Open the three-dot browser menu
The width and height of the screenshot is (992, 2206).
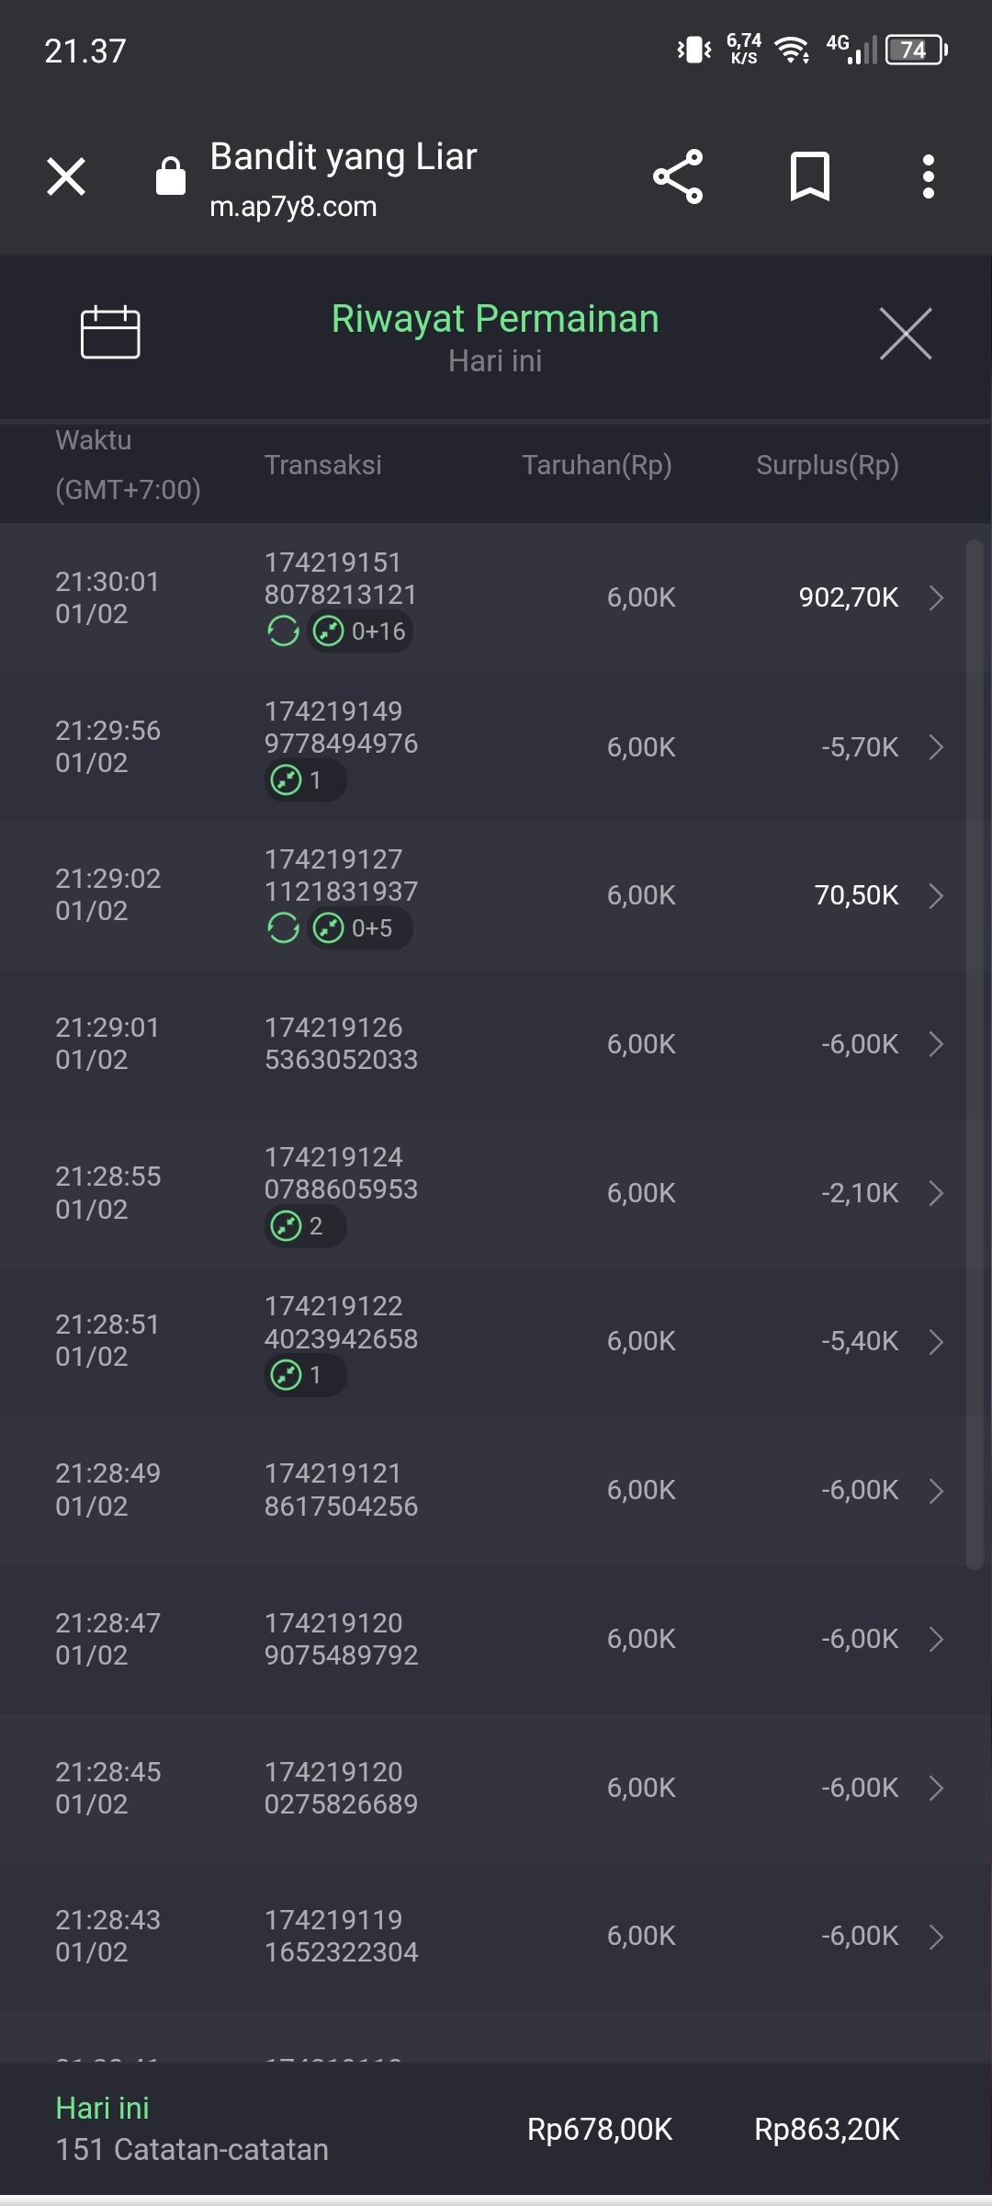click(929, 176)
